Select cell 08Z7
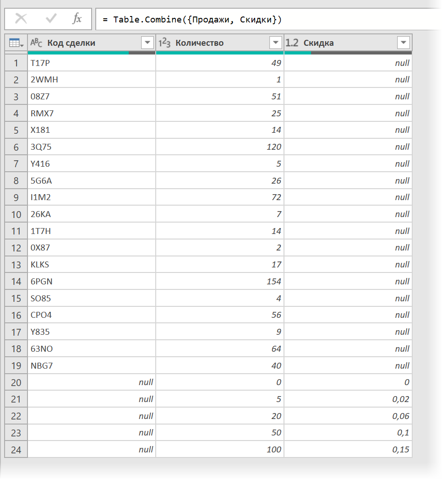442x479 pixels. coord(92,97)
